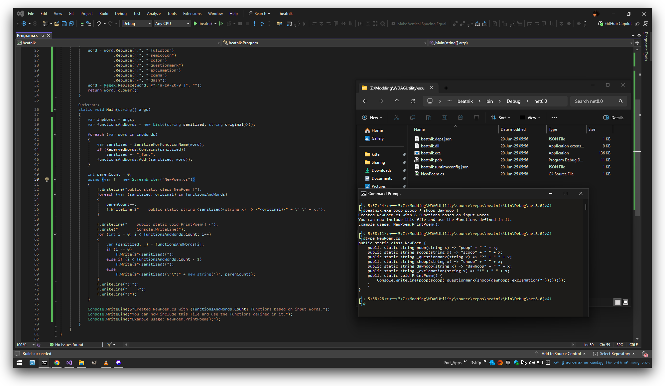Click the See more ellipsis in the Explorer toolbar
The height and width of the screenshot is (386, 665).
554,117
